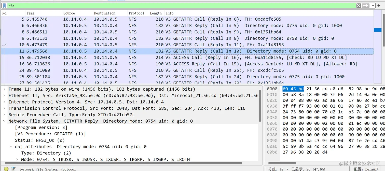Click the 分组: 42 已显示: 20 status text

(x=297, y=169)
